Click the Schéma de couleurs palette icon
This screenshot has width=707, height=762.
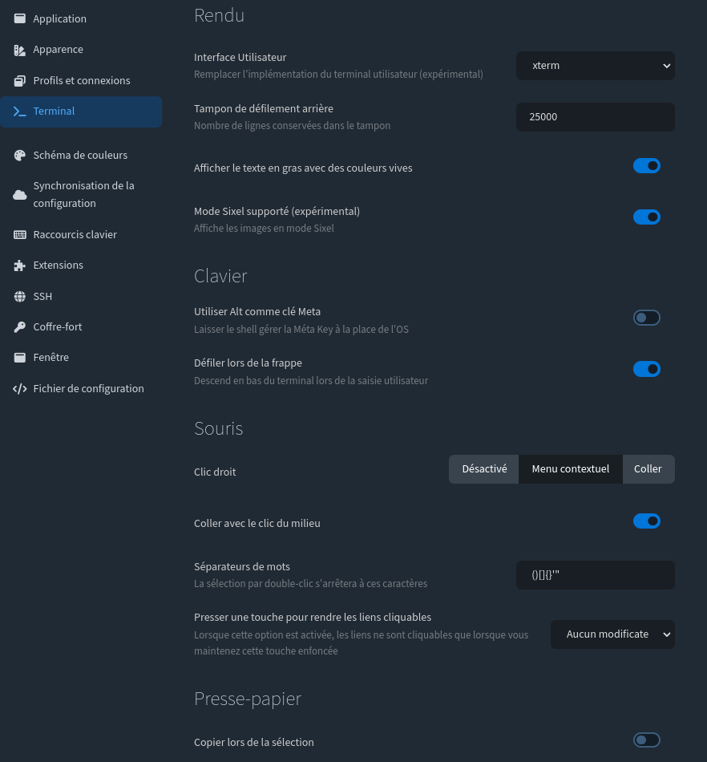pos(20,156)
